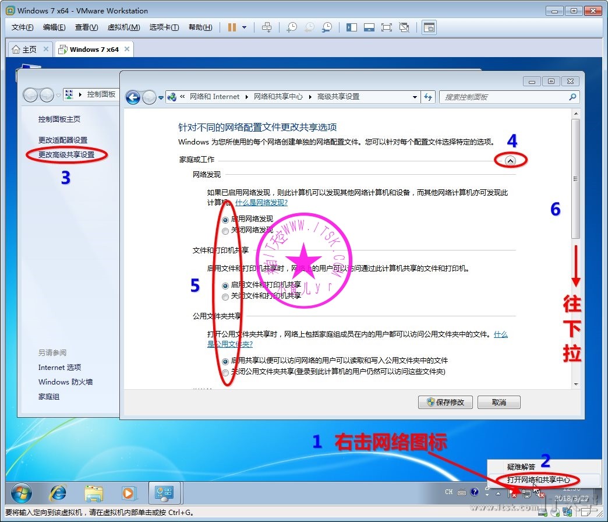The width and height of the screenshot is (608, 522).
Task: Open the address bar history dropdown
Action: (x=415, y=97)
